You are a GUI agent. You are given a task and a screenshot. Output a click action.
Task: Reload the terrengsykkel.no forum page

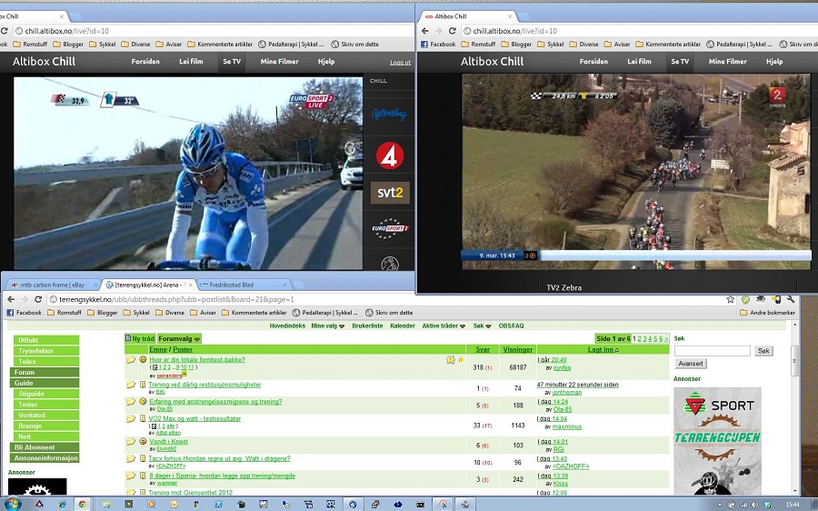38,299
